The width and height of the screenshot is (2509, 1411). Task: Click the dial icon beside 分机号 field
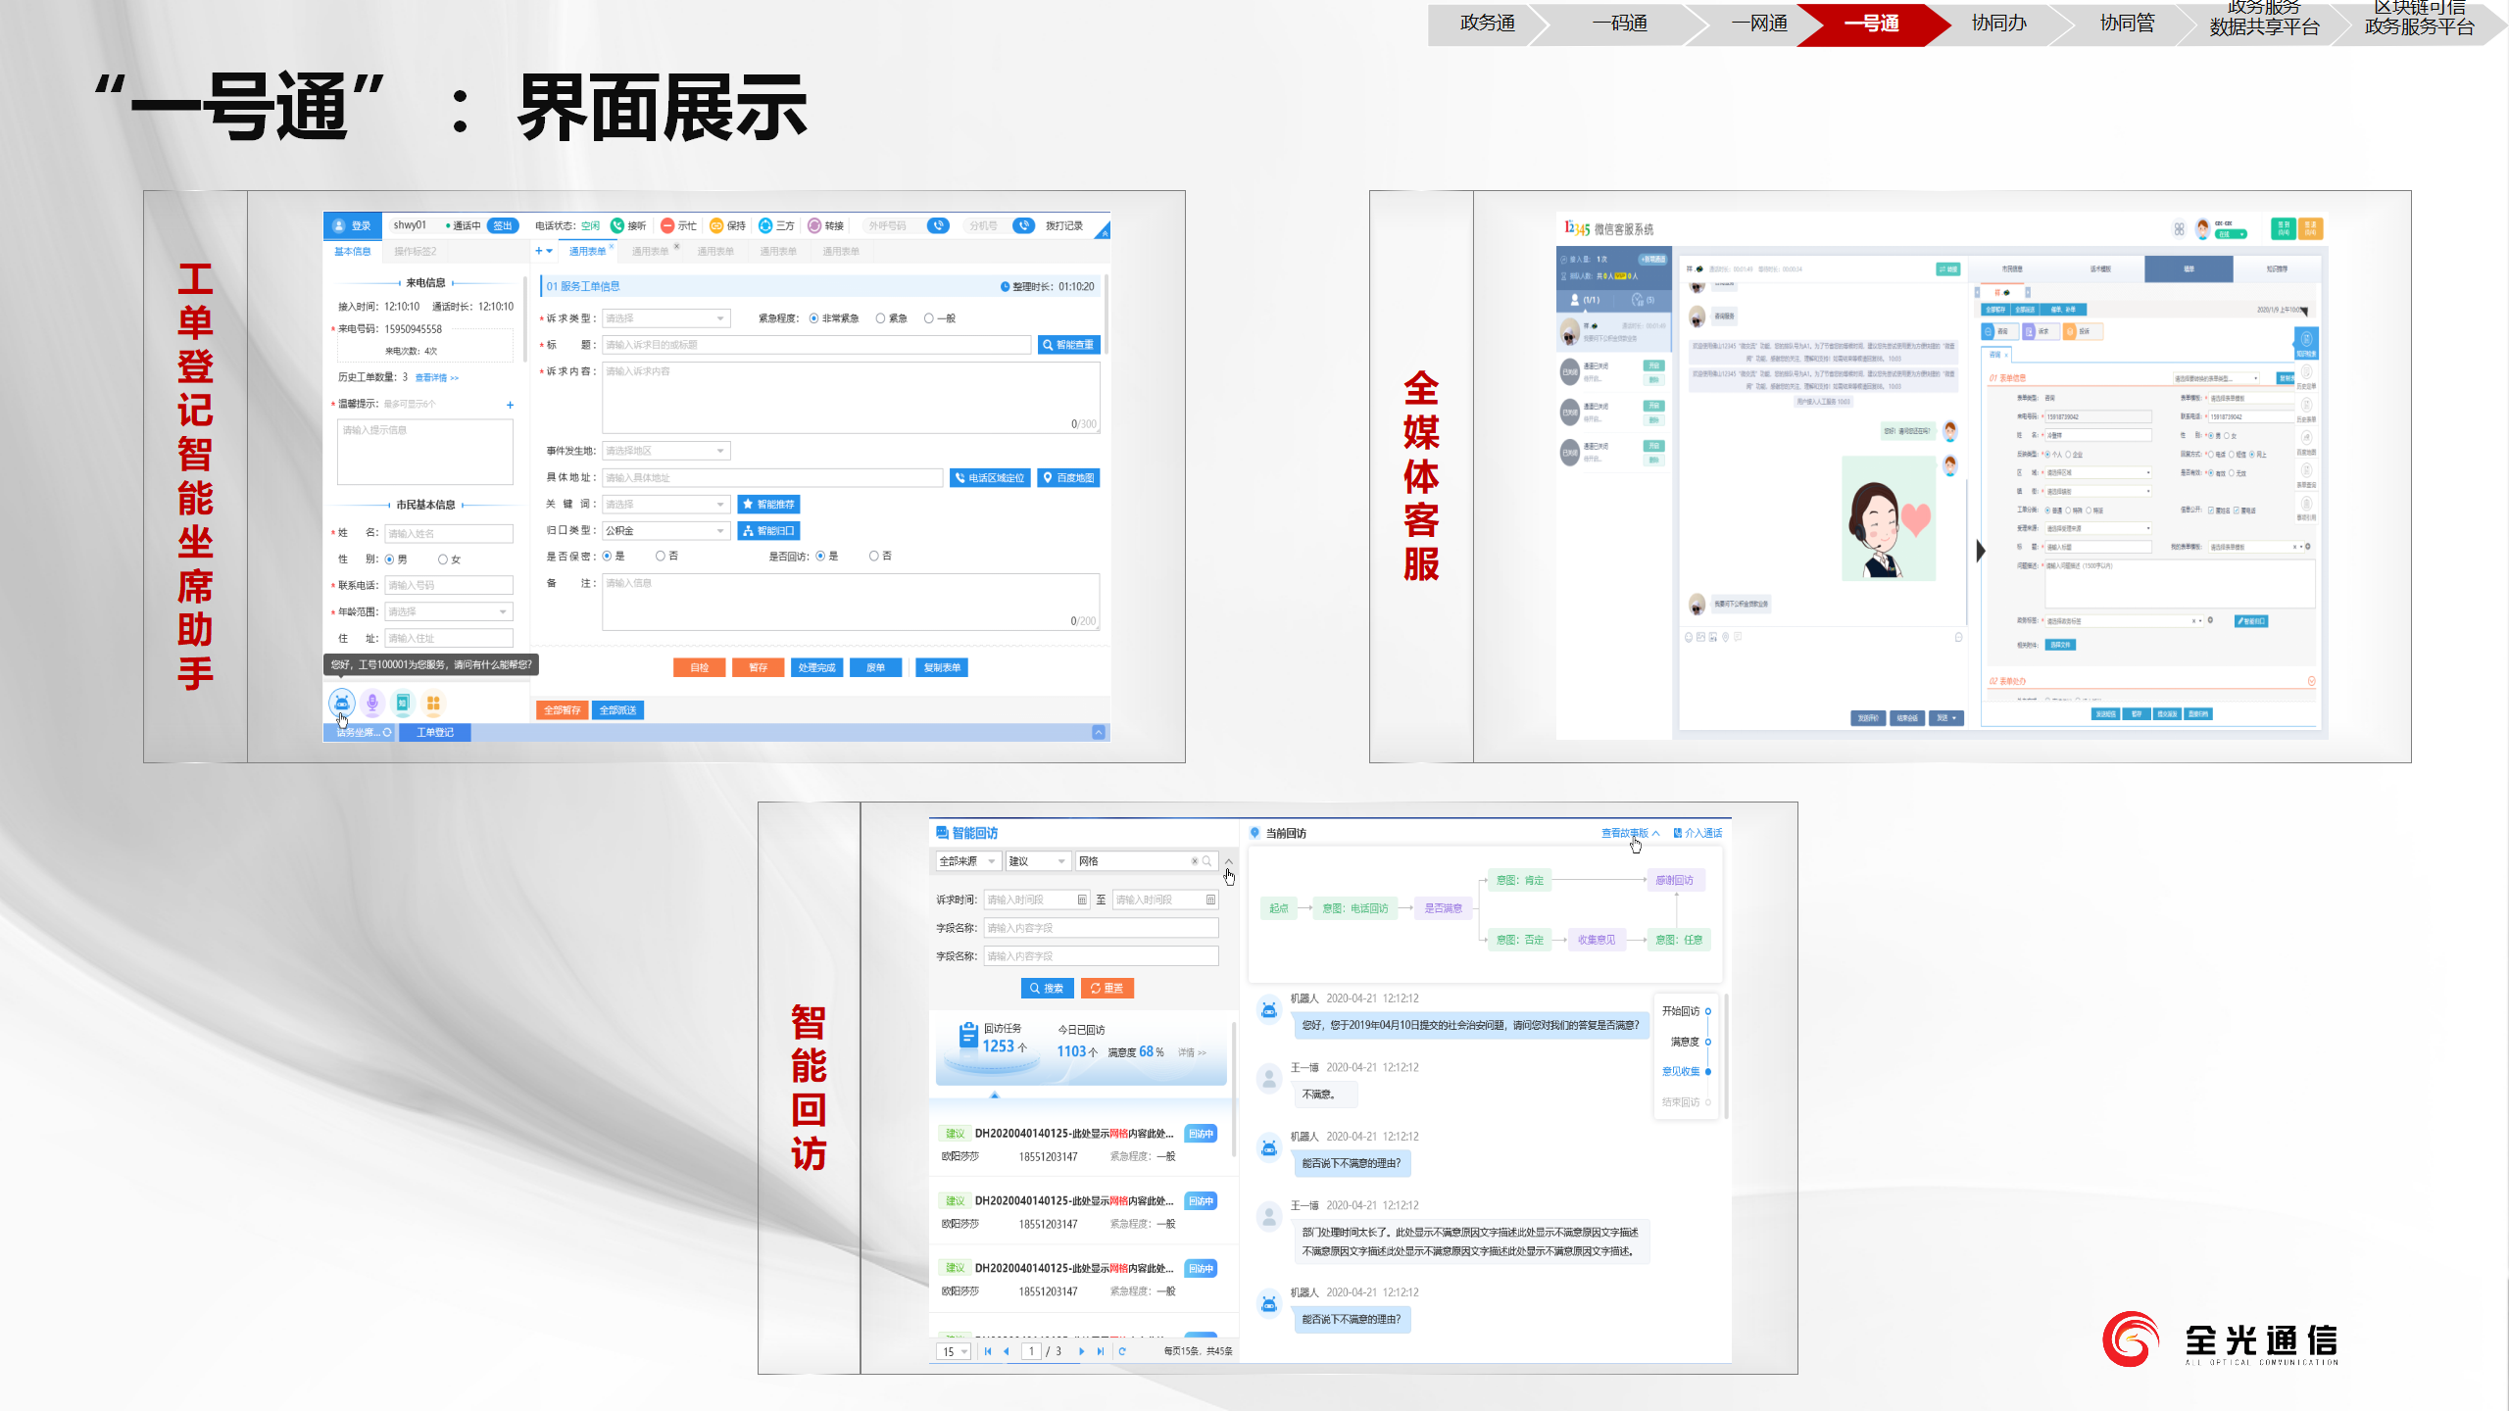tap(1023, 225)
